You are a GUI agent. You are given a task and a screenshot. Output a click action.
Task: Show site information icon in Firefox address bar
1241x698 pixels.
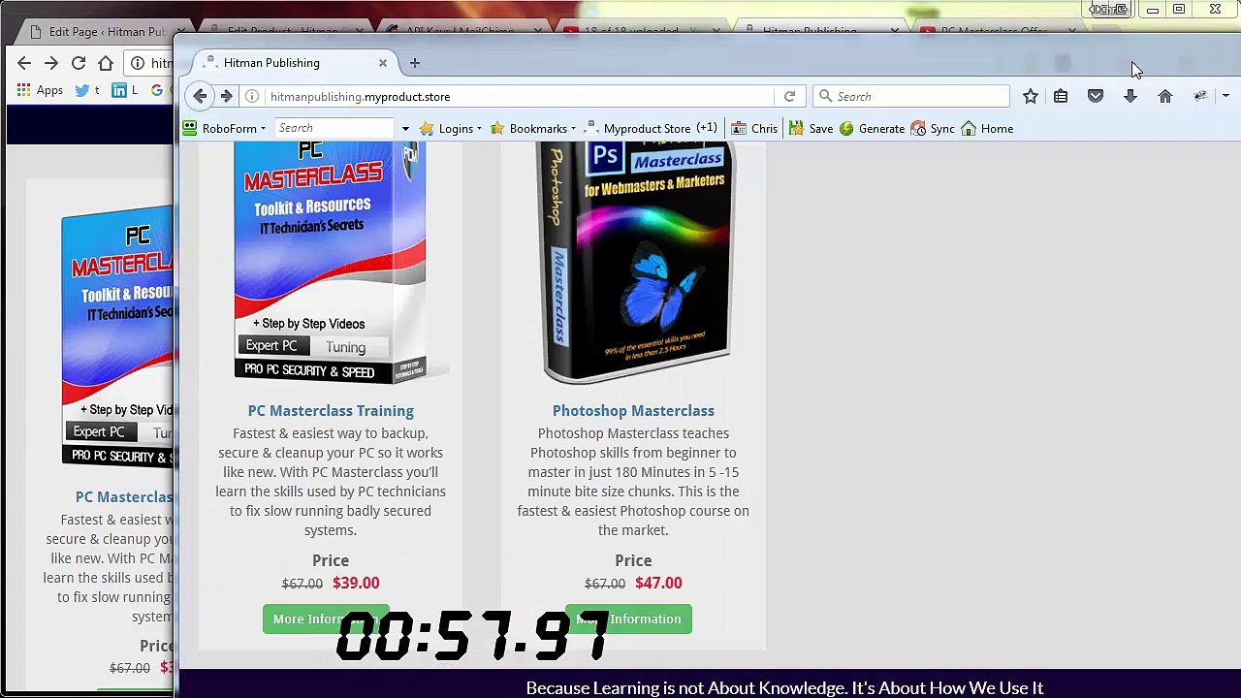tap(252, 96)
